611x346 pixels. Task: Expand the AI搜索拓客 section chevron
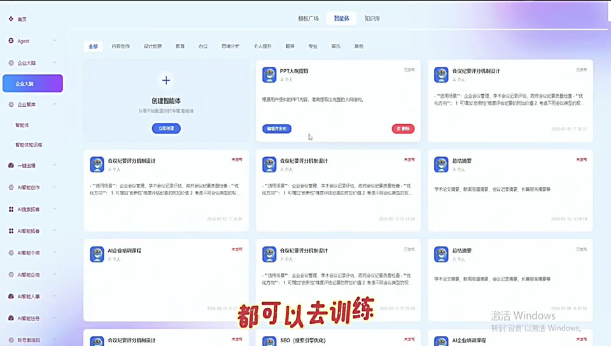(54, 209)
